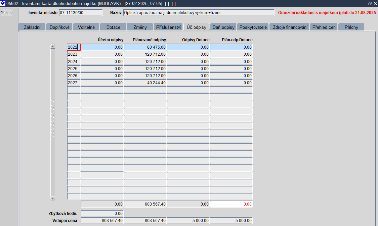Click the Plán.odp.Dotace value for 2025

(x=231, y=69)
